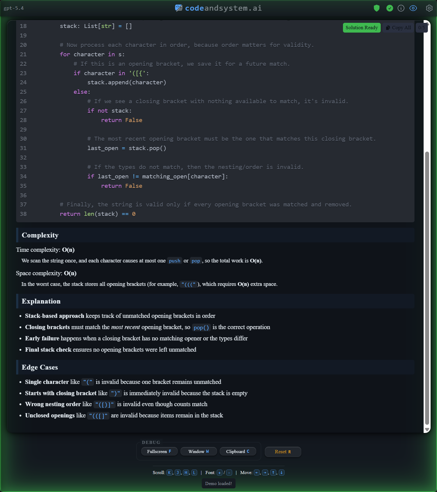The image size is (437, 492).
Task: Click the DEBUG group label
Action: pyautogui.click(x=151, y=442)
